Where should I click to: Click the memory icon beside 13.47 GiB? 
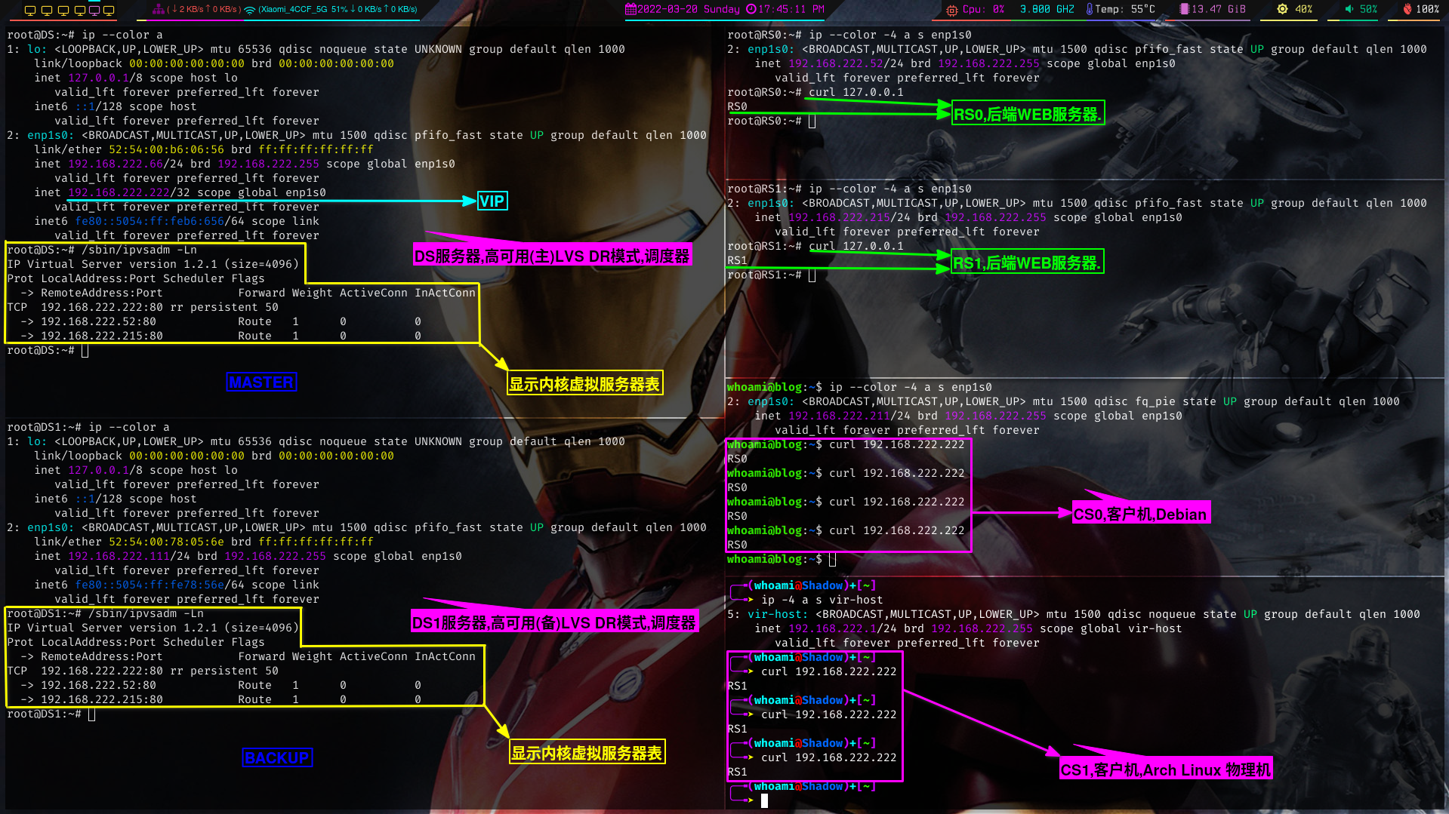1184,9
